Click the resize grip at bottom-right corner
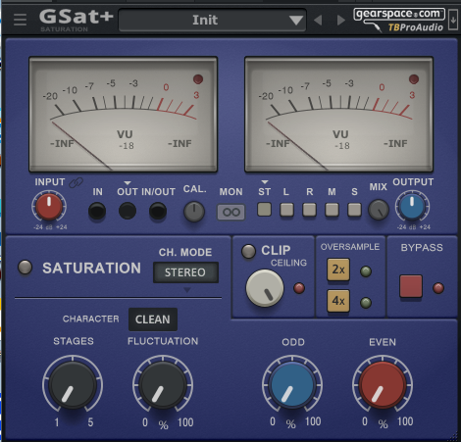Screen dimensions: 461x442 point(453,435)
